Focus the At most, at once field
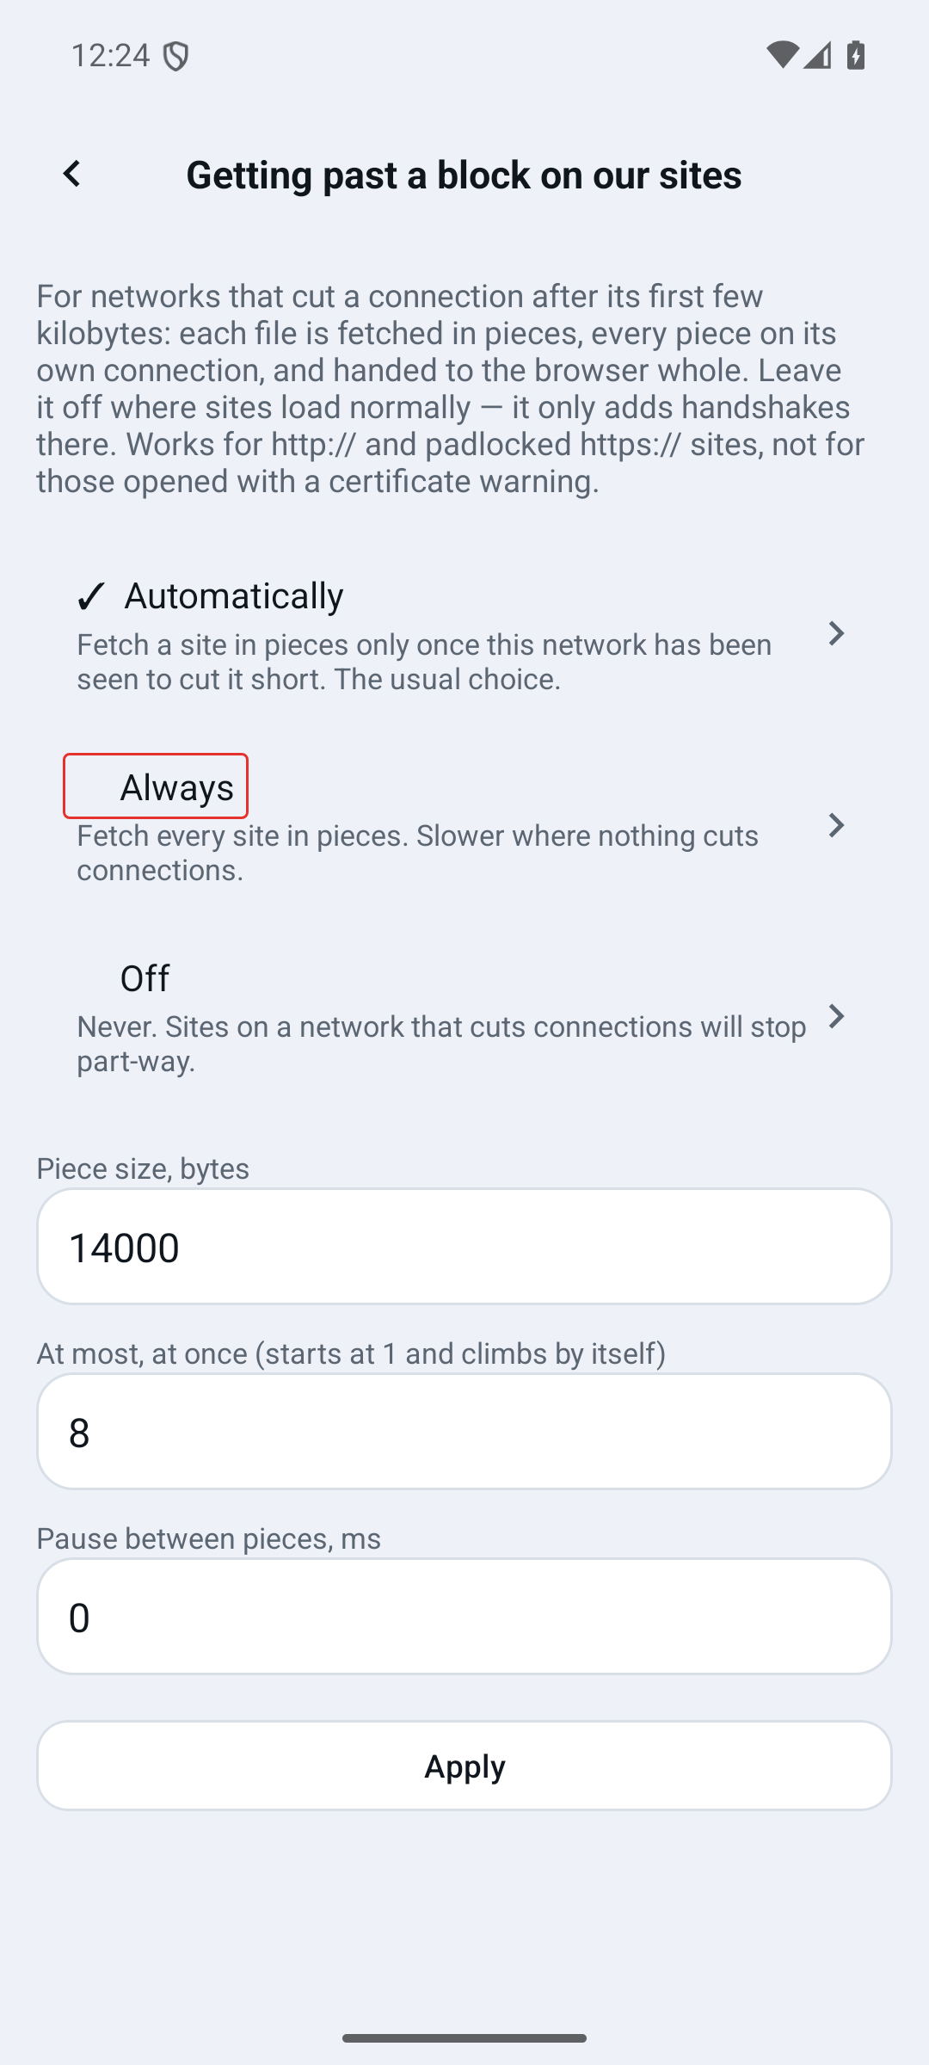The height and width of the screenshot is (2065, 929). click(464, 1432)
